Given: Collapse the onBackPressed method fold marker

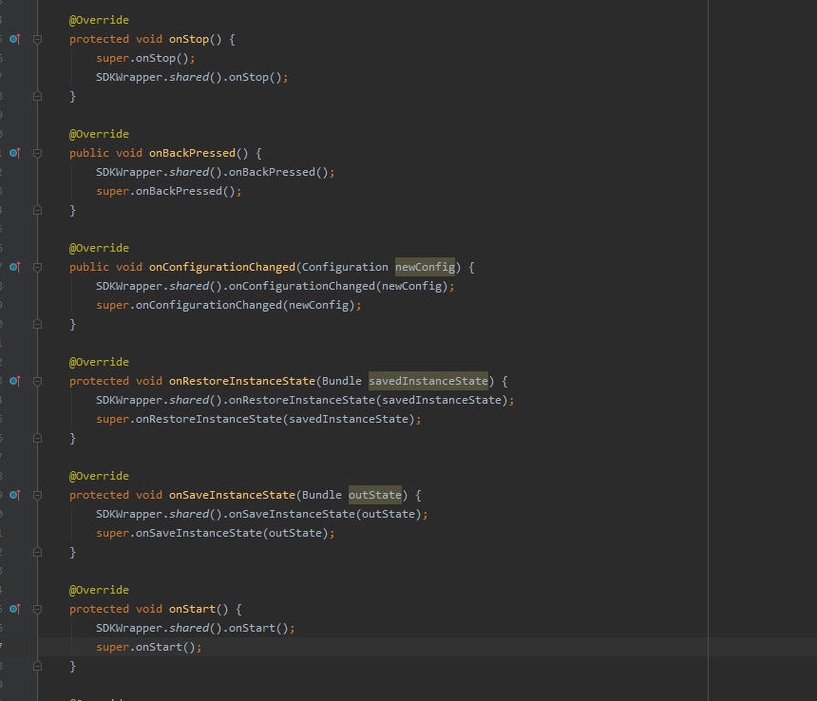Looking at the screenshot, I should [x=37, y=153].
